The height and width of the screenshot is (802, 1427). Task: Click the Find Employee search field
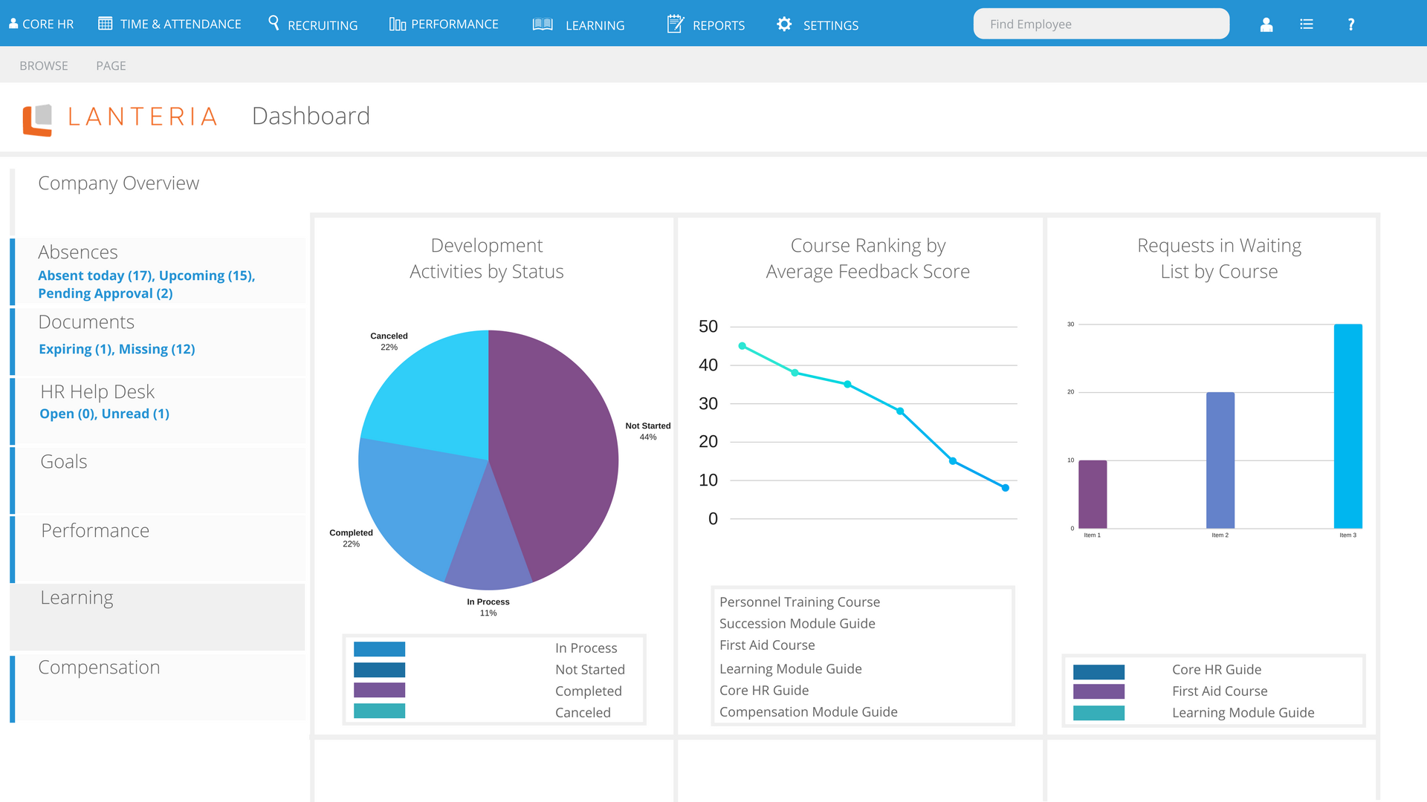[1101, 24]
